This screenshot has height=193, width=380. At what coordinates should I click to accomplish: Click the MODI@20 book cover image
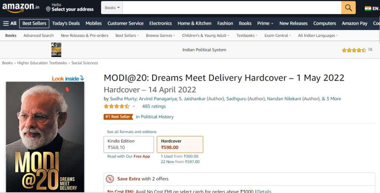(x=45, y=137)
